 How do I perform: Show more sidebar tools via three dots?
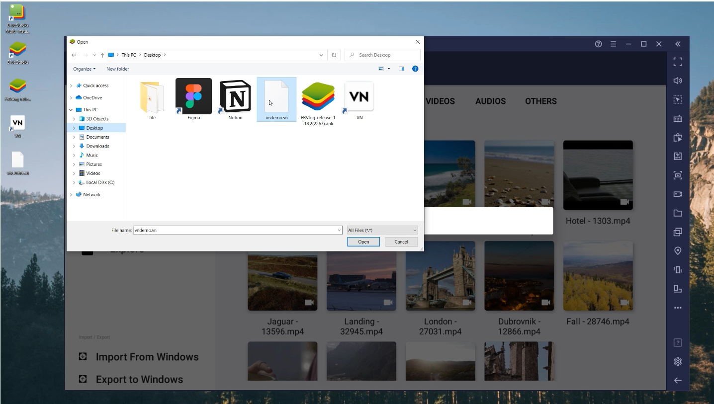point(677,308)
